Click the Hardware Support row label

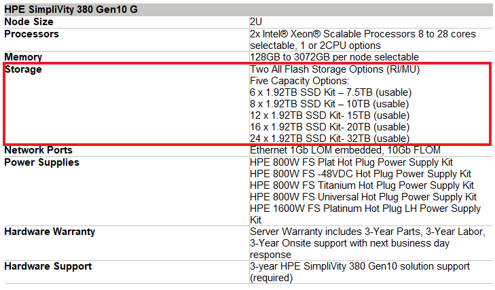click(x=48, y=266)
